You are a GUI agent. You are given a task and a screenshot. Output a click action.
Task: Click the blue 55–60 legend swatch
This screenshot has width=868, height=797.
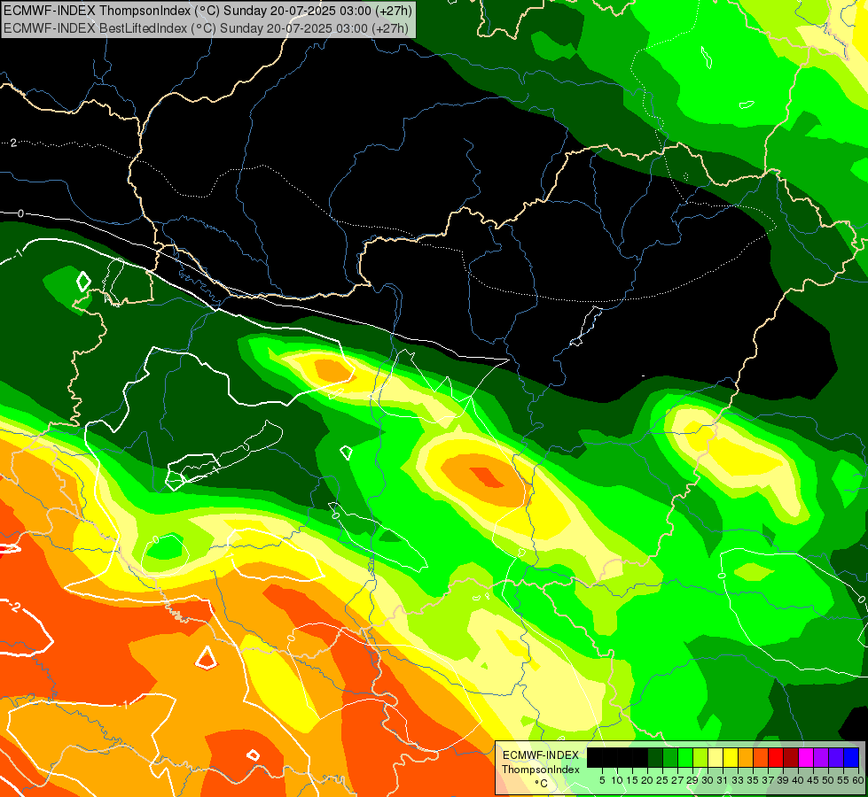click(851, 757)
